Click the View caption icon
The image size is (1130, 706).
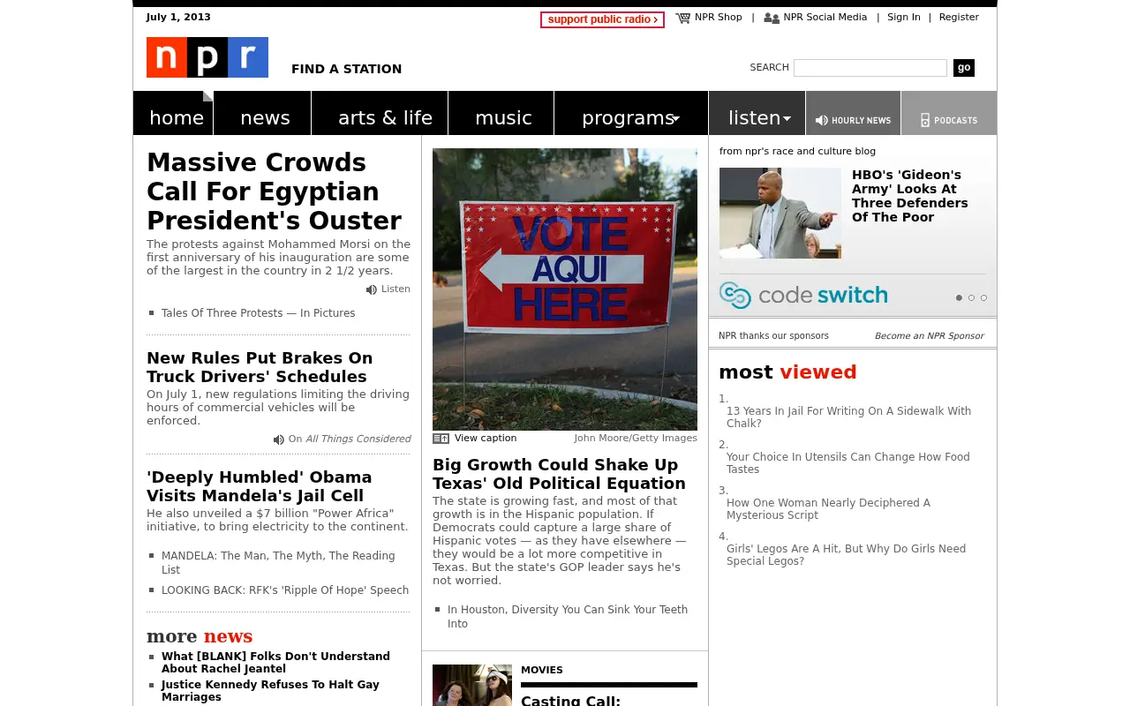point(441,439)
